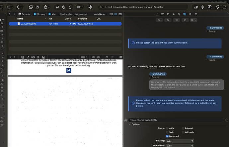The width and height of the screenshot is (229, 147).
Task: Click the shapes-and-magnifier See Also icon
Action: pos(196,7)
